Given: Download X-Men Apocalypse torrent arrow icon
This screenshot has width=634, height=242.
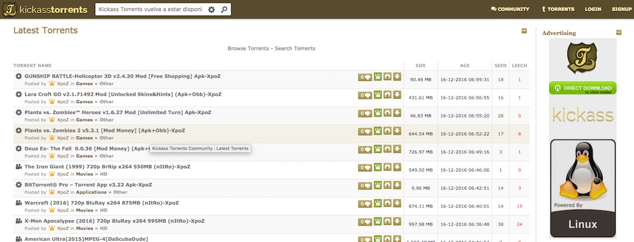Looking at the screenshot, I should pyautogui.click(x=397, y=221).
